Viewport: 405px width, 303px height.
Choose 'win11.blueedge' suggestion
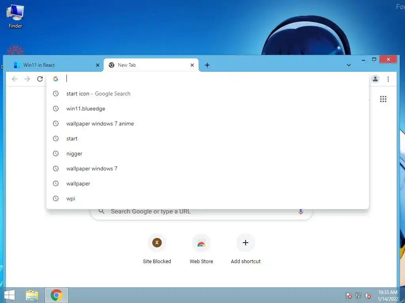click(207, 109)
